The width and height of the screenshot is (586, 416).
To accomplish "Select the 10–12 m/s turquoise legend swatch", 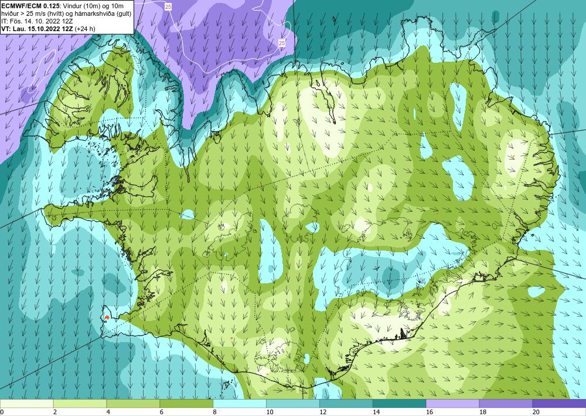I will tap(293, 404).
